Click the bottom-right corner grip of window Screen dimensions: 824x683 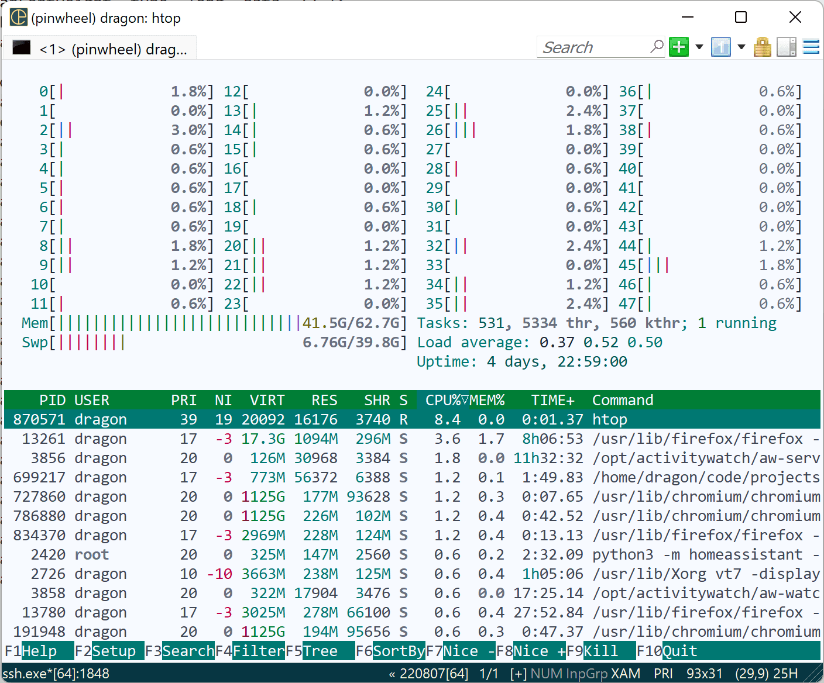814,674
